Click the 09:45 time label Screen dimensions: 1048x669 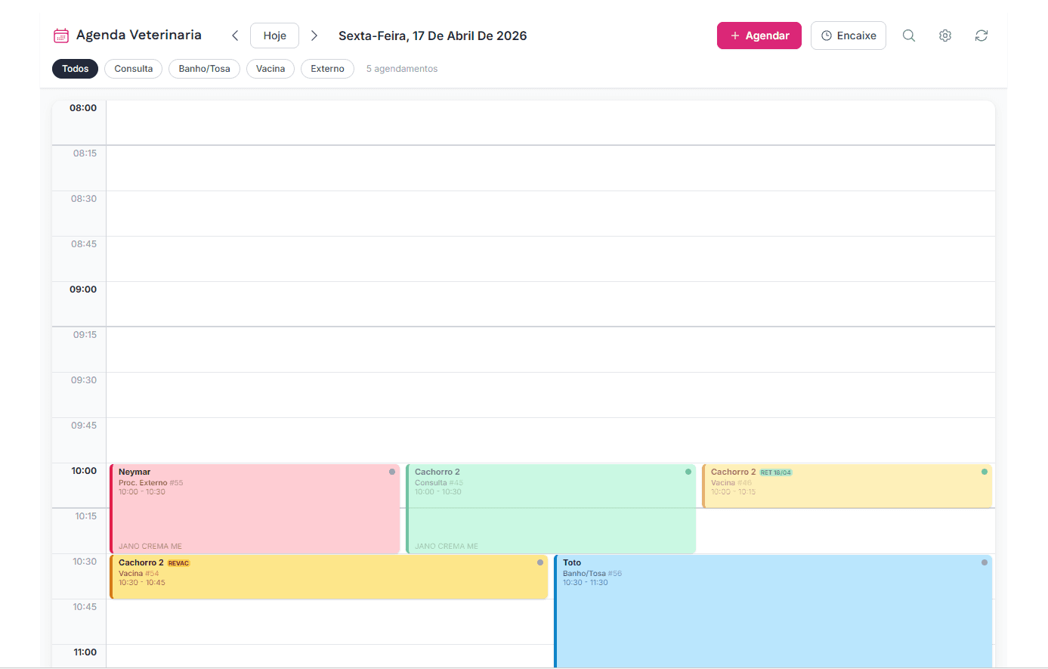point(84,426)
